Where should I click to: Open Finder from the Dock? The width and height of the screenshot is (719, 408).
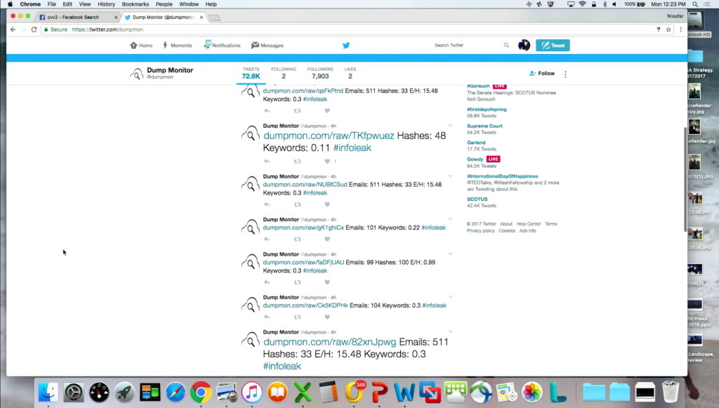click(x=48, y=393)
